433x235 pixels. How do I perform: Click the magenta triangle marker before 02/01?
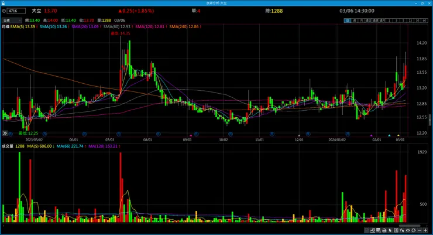(371, 135)
